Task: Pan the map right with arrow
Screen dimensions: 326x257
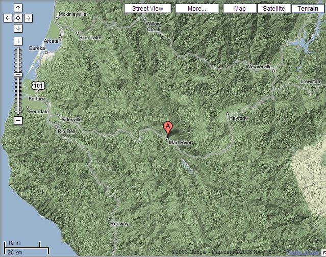Action: [28, 18]
